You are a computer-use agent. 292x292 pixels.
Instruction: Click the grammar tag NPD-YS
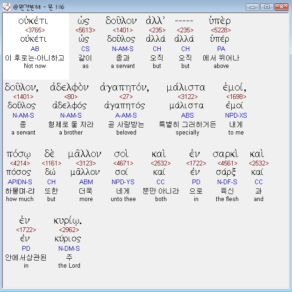click(x=123, y=182)
